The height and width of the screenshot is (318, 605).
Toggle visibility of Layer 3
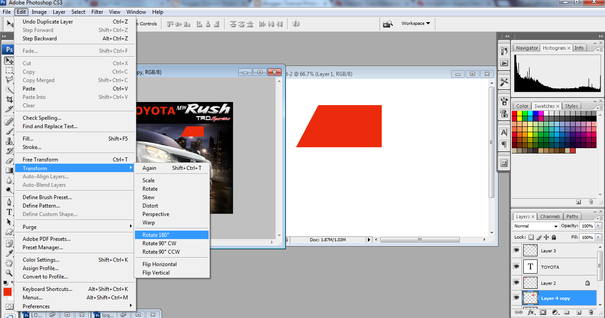pos(517,251)
